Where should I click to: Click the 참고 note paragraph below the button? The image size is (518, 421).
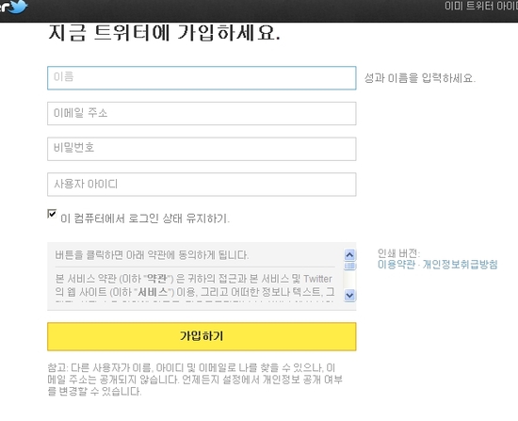pos(195,380)
